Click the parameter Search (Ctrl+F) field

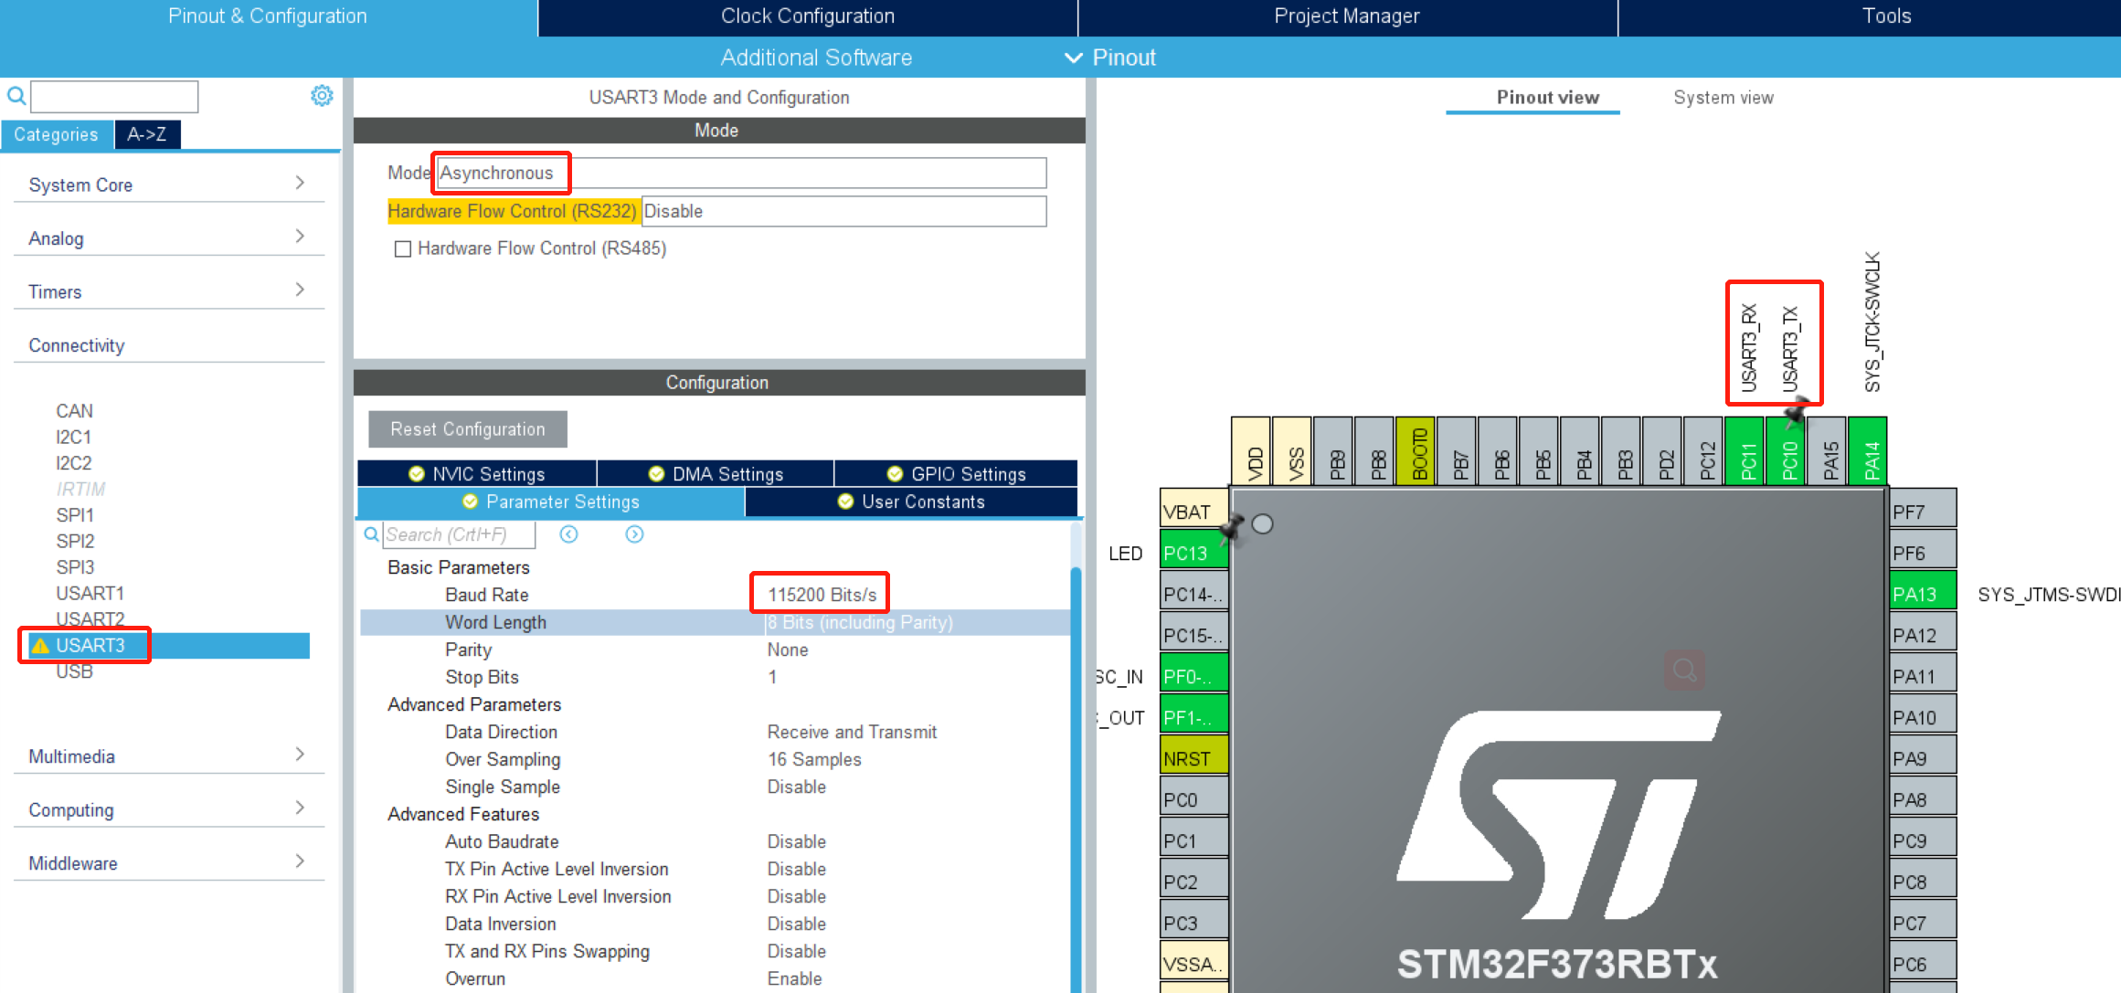tap(457, 534)
